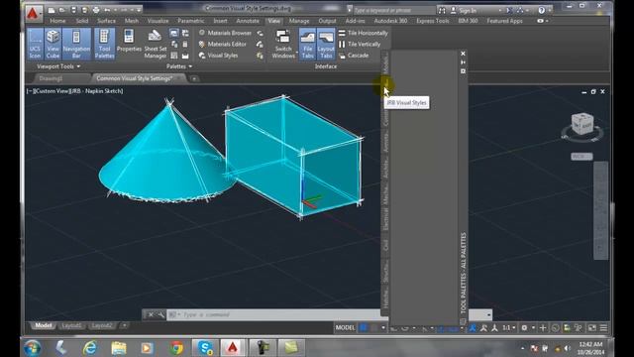Create a new drawing tab with plus
This screenshot has height=357, width=634.
pos(194,79)
